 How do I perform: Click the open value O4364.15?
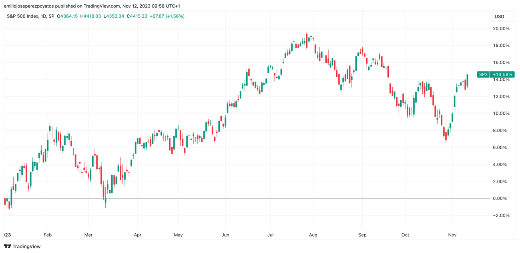pyautogui.click(x=67, y=16)
